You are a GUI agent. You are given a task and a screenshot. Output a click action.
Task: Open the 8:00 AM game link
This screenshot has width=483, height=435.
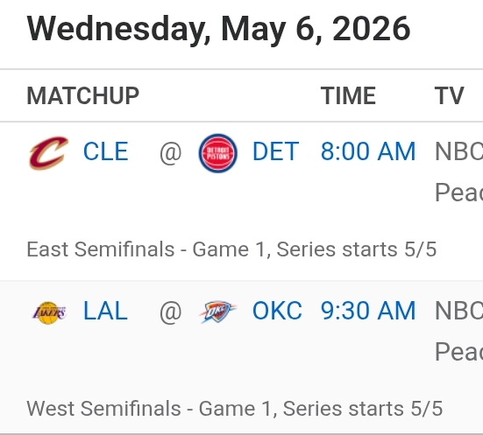pyautogui.click(x=368, y=151)
